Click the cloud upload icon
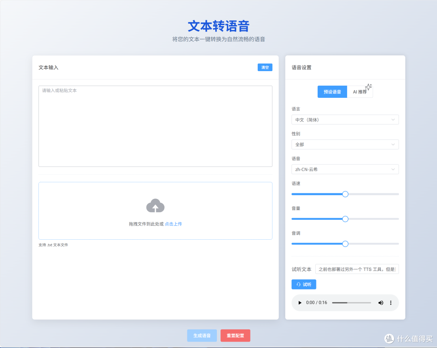The width and height of the screenshot is (437, 348). [155, 206]
